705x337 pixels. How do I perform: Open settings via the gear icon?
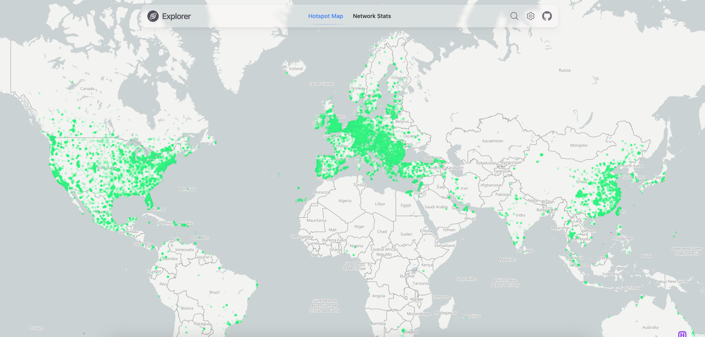tap(531, 16)
